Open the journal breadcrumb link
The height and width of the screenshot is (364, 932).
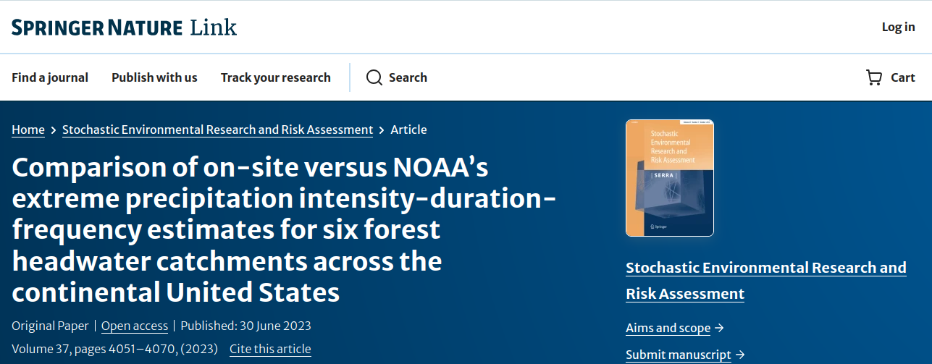point(217,130)
